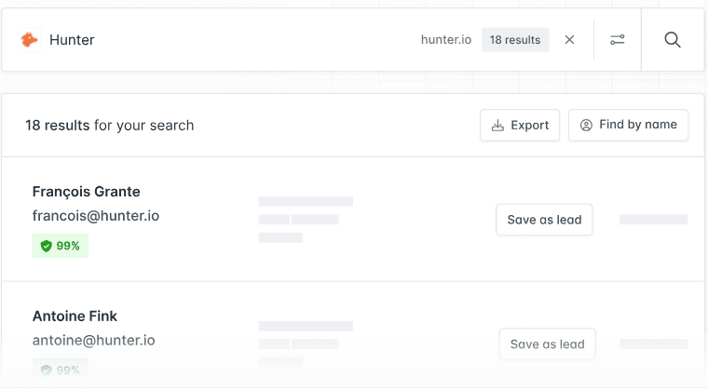The width and height of the screenshot is (708, 391).
Task: Click the hunter.io domain in the search field
Action: click(x=446, y=40)
